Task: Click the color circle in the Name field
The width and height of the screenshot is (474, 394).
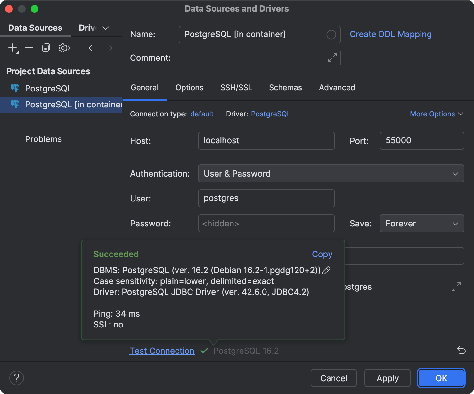Action: pyautogui.click(x=331, y=35)
